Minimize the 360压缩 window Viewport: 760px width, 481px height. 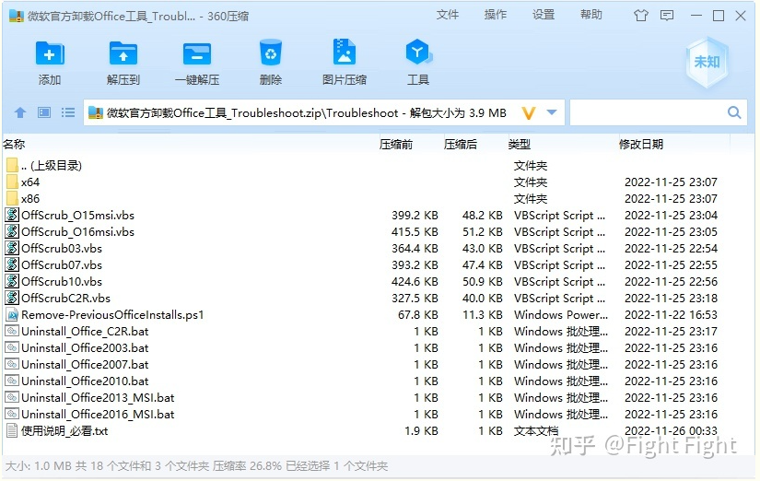pyautogui.click(x=696, y=16)
